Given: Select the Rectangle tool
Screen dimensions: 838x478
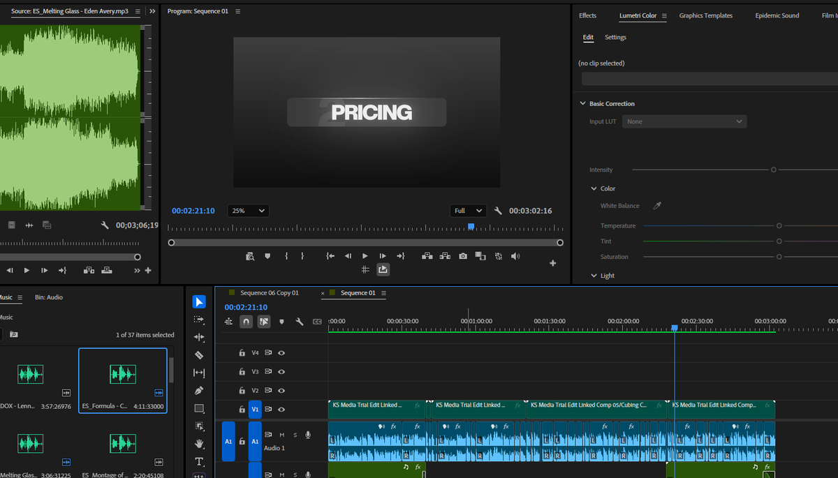Looking at the screenshot, I should pyautogui.click(x=199, y=408).
